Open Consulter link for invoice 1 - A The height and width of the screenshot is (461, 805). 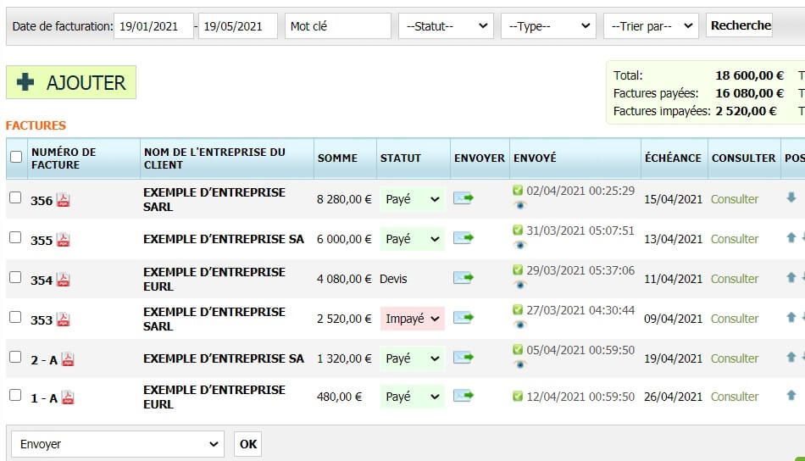pyautogui.click(x=734, y=397)
